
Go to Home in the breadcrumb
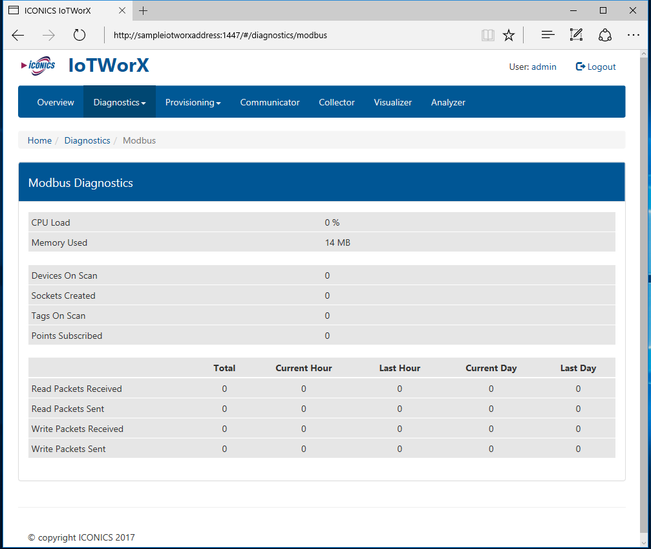tap(39, 140)
